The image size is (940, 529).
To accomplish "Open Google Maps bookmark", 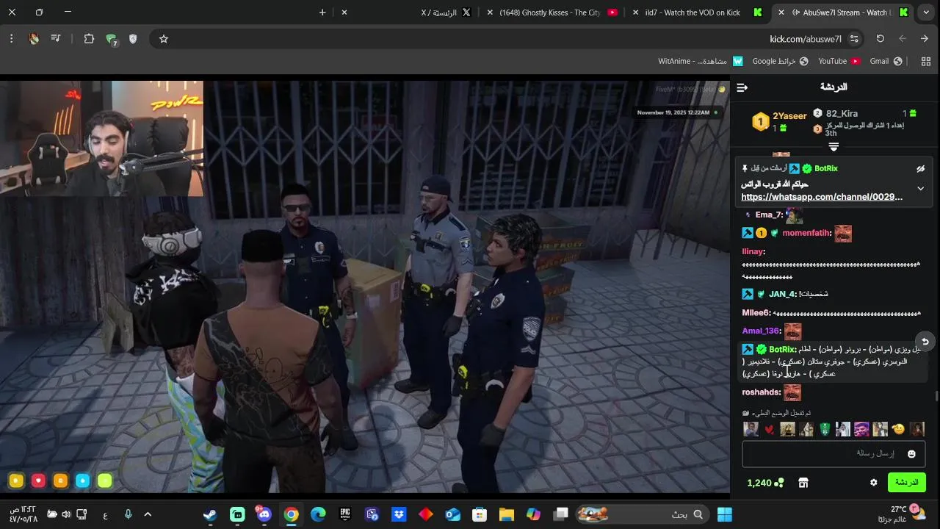I will point(780,62).
